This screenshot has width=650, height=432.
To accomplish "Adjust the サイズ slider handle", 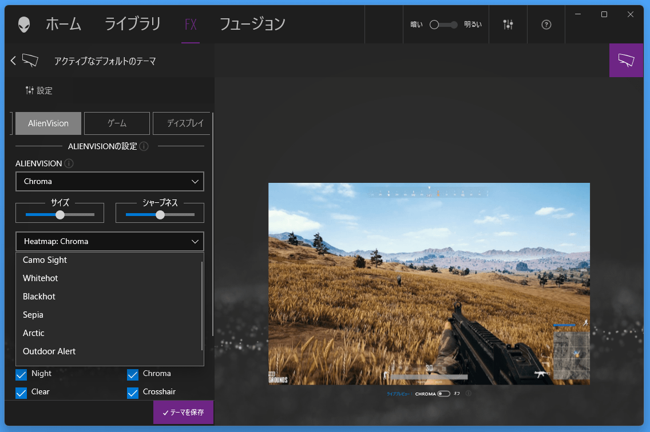I will tap(60, 214).
